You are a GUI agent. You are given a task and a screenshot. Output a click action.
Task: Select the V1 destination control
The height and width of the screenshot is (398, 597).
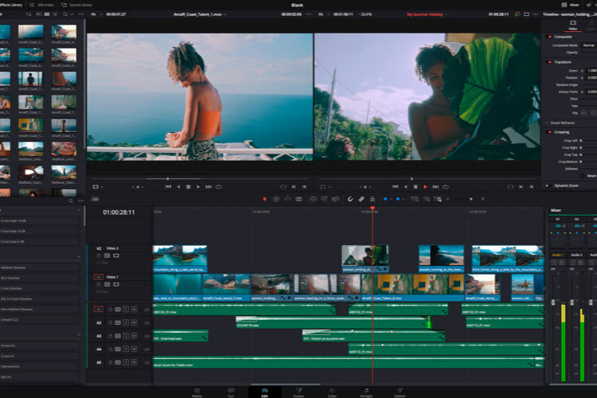tap(98, 277)
